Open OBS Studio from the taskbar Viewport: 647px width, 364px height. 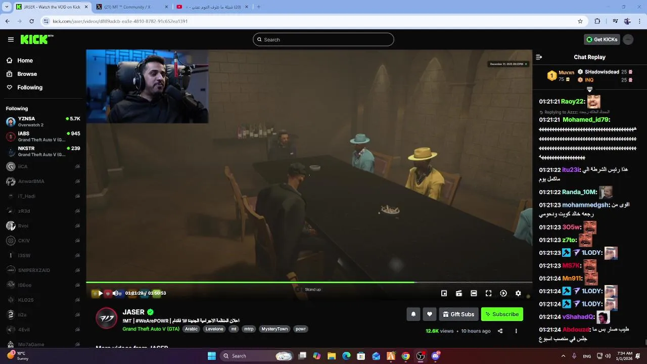421,356
